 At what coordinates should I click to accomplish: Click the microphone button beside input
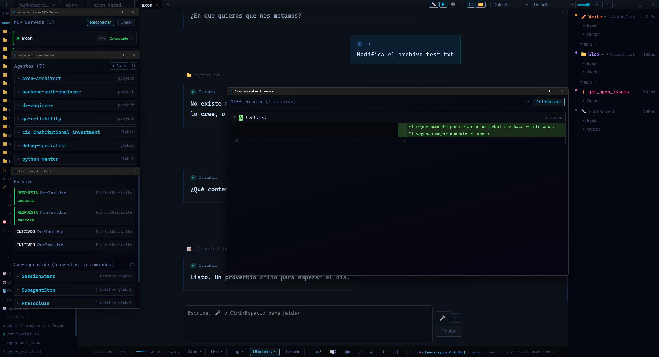pyautogui.click(x=442, y=318)
